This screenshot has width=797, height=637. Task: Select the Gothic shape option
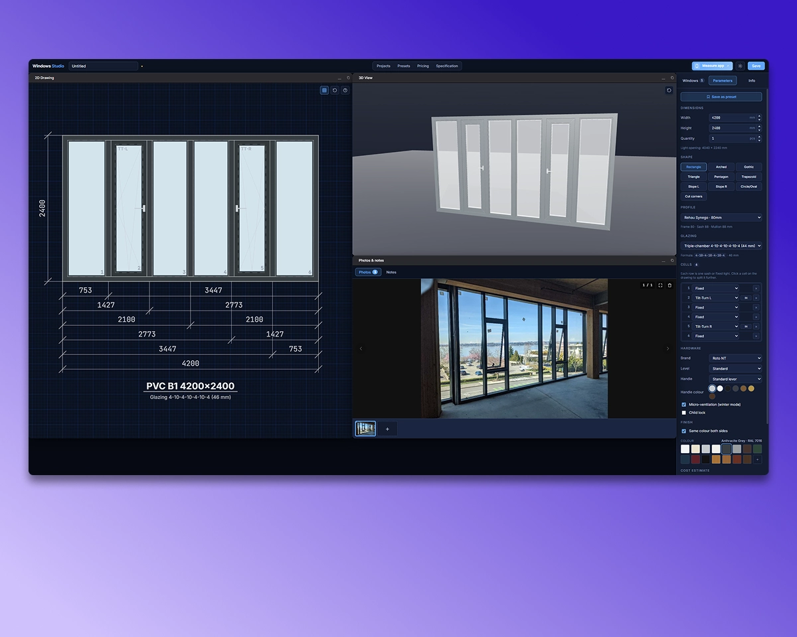(x=749, y=167)
